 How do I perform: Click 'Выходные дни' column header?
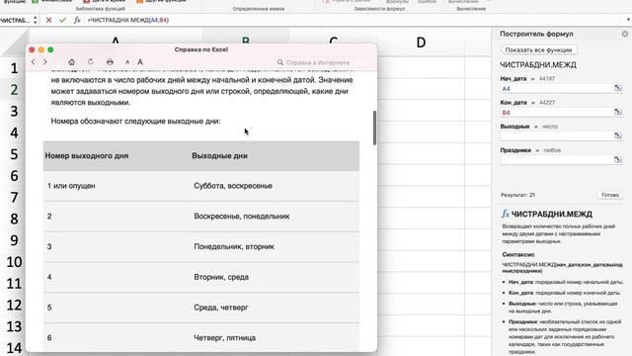click(x=219, y=156)
